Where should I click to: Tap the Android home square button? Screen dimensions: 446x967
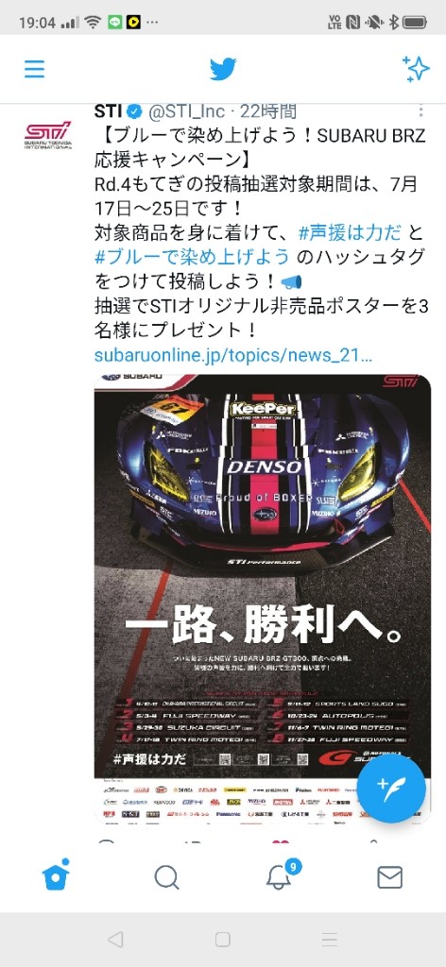point(223,940)
